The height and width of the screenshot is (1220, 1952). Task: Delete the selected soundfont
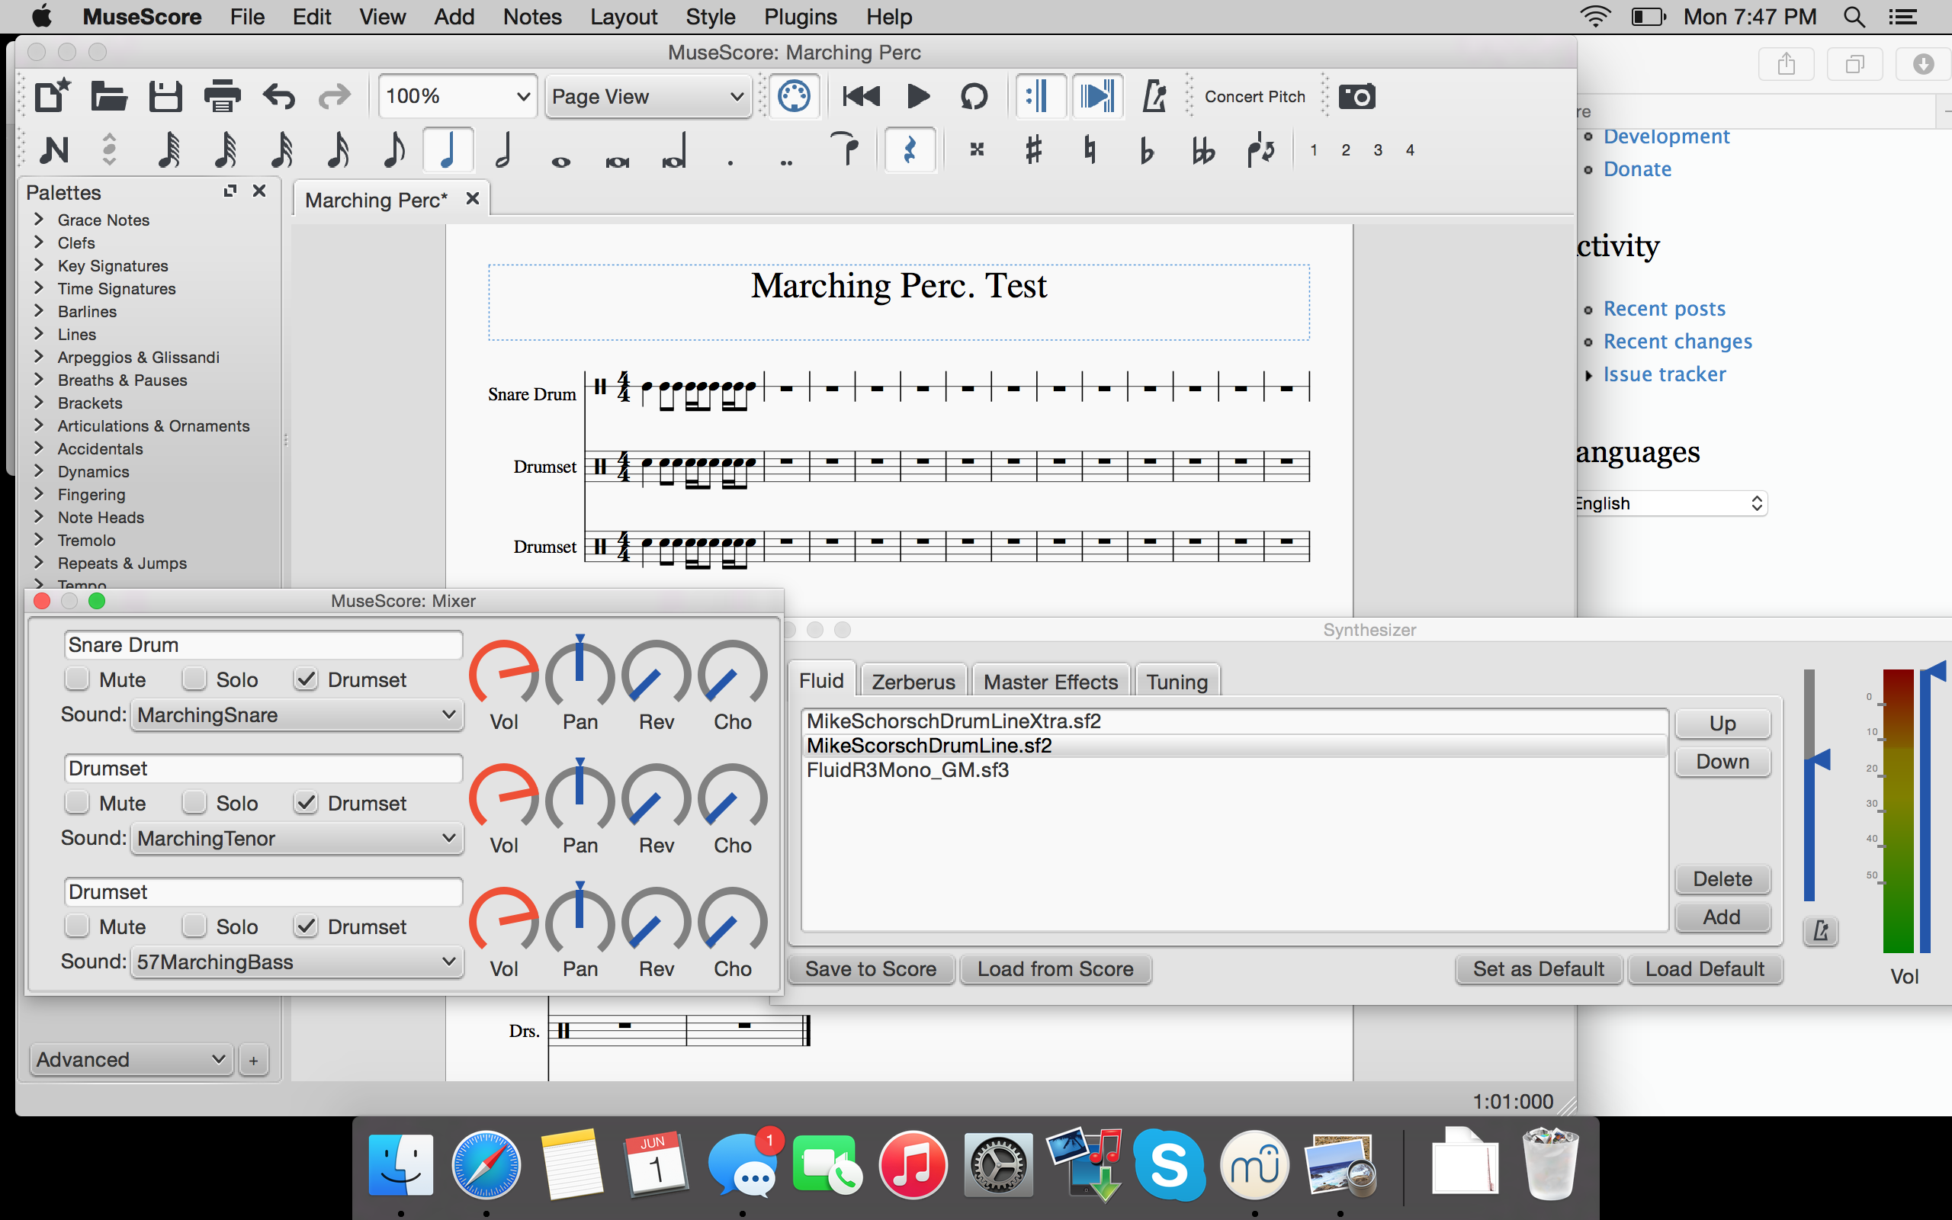click(x=1722, y=878)
